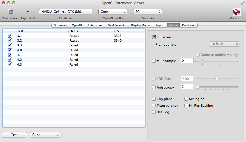The height and width of the screenshot is (142, 246).
Task: Uncheck the 3.3 test checkbox
Action: (x=10, y=45)
